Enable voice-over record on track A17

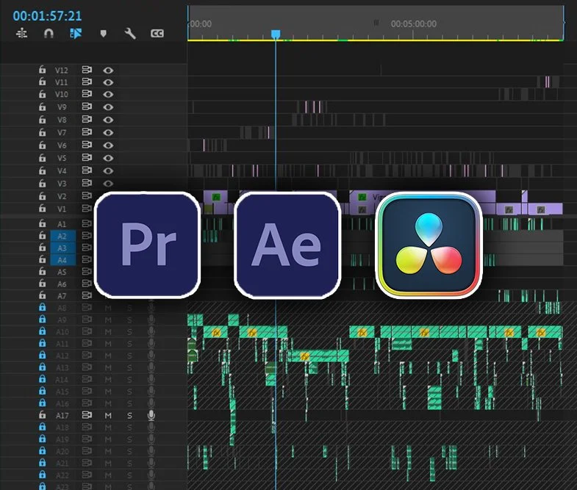(151, 415)
